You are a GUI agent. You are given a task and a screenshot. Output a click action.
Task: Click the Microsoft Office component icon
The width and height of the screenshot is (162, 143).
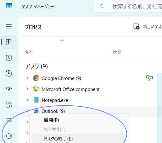coord(36,89)
